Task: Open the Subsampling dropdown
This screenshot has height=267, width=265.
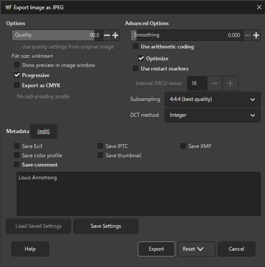Action: click(209, 99)
